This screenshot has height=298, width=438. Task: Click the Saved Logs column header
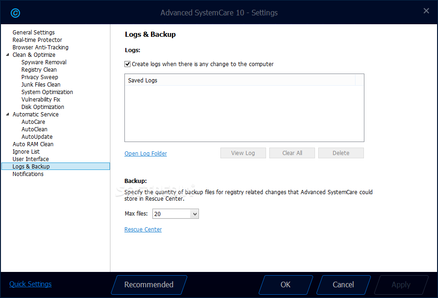(x=240, y=81)
